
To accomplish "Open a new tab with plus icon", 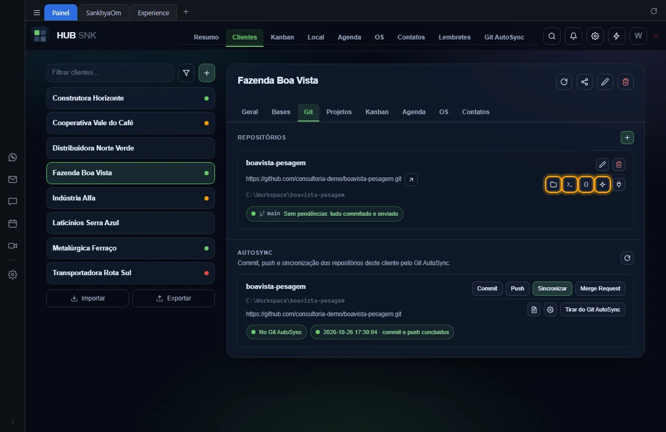I will (185, 12).
